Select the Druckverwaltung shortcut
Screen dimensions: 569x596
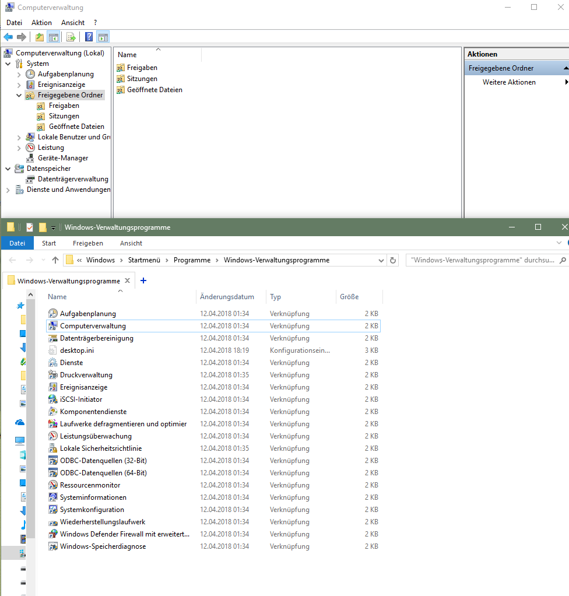coord(213,375)
